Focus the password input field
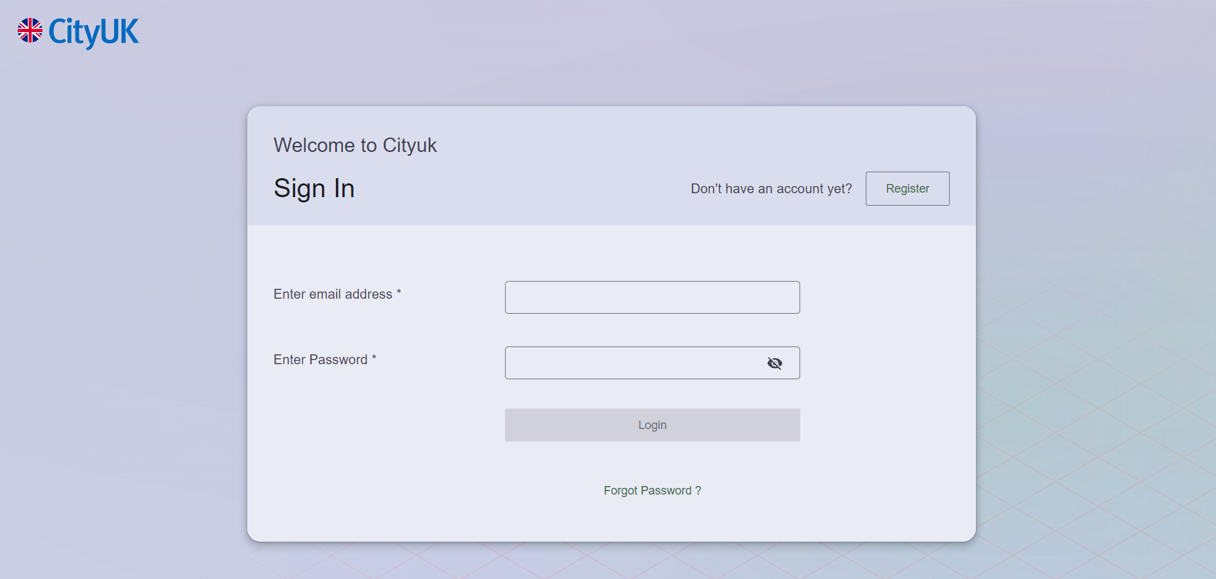 (630, 363)
